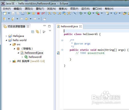Open the 项目(P) menu
Viewport: 129px width, 110px height.
(x=74, y=9)
